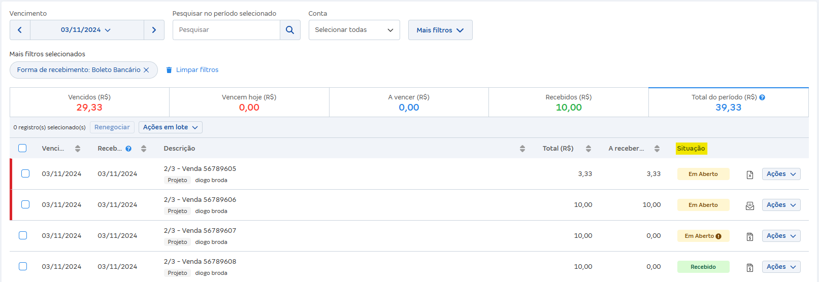Viewport: 819px width, 282px height.
Task: Check the row for Venda 56789605
Action: pyautogui.click(x=25, y=173)
